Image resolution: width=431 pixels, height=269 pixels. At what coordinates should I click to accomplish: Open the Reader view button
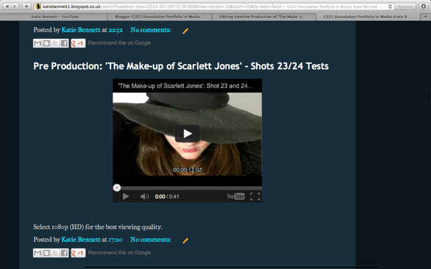[405, 6]
